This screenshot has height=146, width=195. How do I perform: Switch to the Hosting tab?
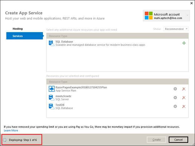click(17, 29)
